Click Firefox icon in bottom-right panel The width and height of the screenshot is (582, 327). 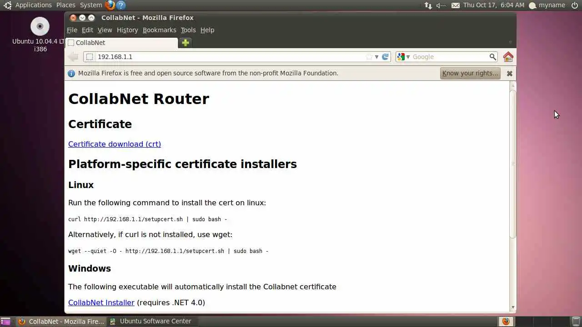click(506, 321)
